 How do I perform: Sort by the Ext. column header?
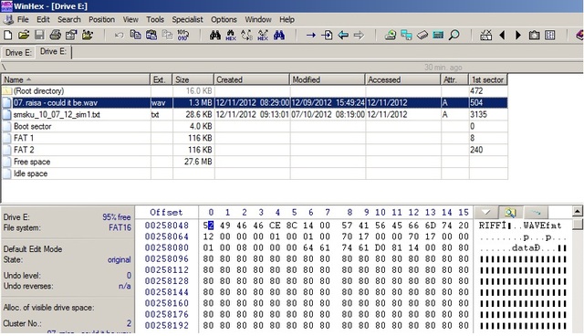161,79
